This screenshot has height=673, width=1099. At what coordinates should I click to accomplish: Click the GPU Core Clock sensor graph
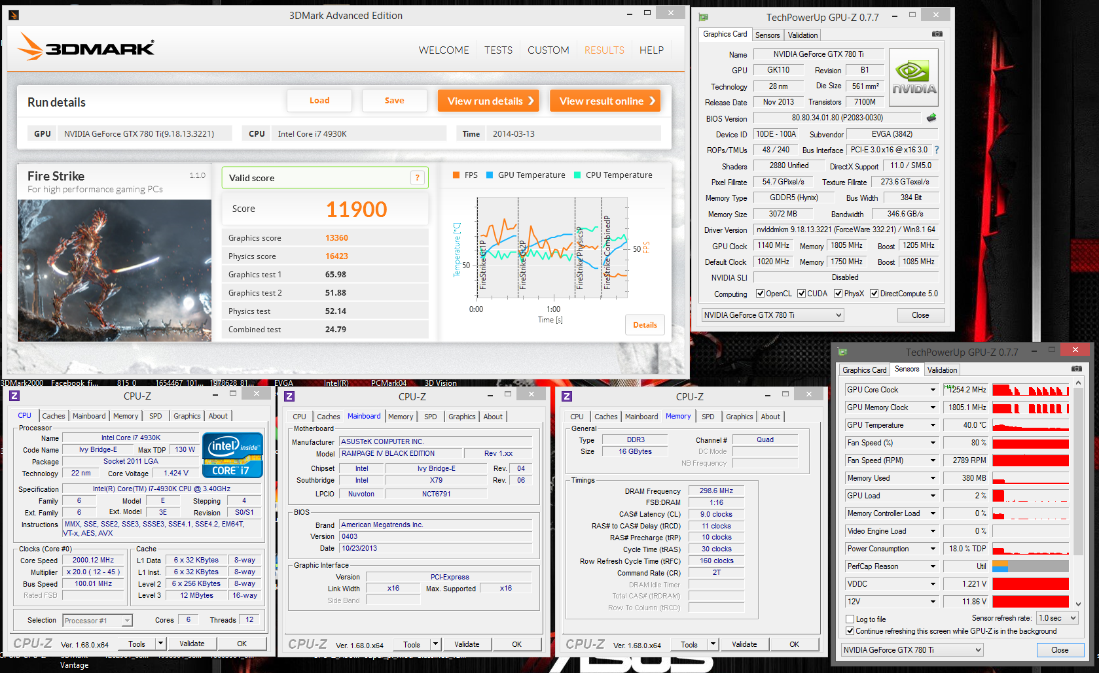tap(1030, 390)
